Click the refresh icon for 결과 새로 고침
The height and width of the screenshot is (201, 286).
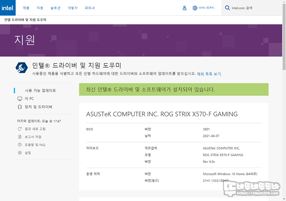click(20, 129)
